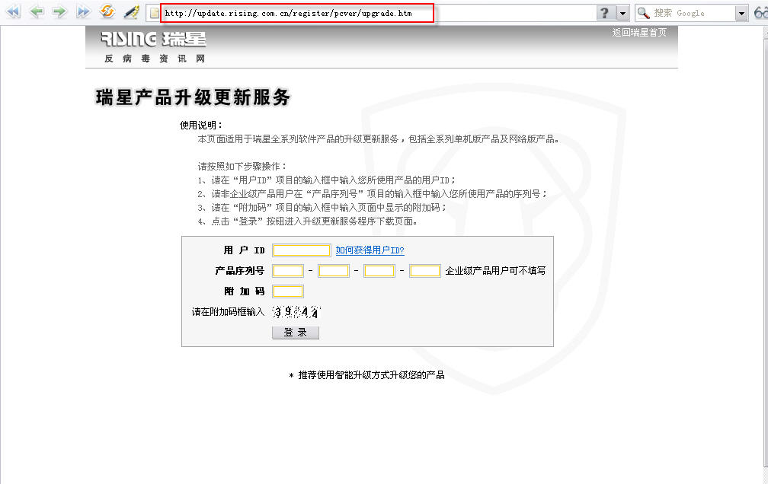This screenshot has width=768, height=484.
Task: Click second 产品序列号 segment field
Action: (334, 271)
